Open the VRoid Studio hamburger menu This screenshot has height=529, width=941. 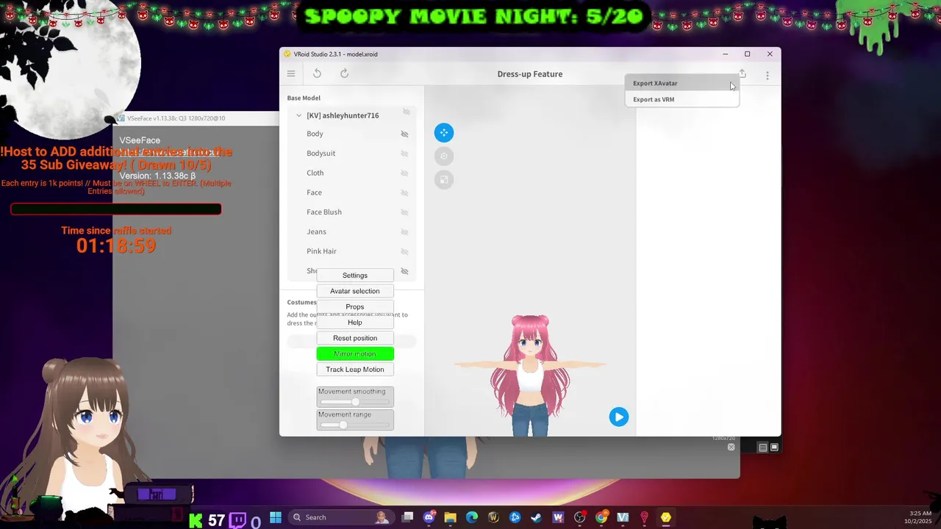pyautogui.click(x=291, y=73)
